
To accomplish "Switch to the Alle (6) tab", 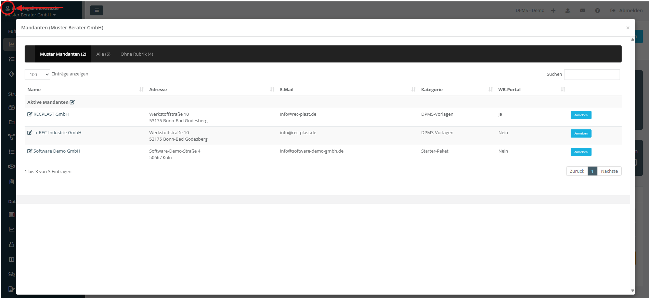I will point(103,54).
